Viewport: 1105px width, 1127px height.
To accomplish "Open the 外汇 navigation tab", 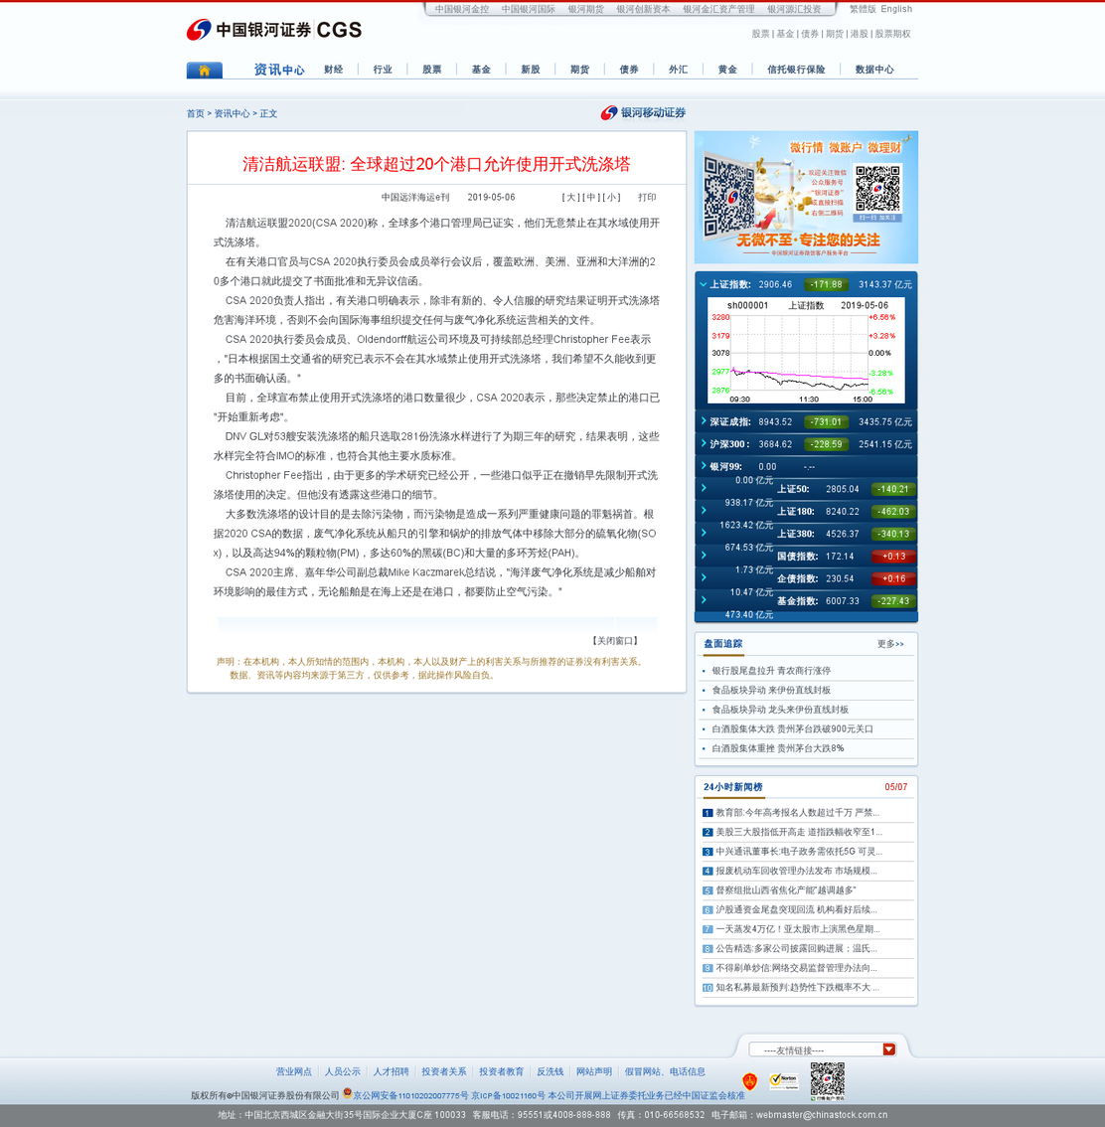I will pos(679,70).
